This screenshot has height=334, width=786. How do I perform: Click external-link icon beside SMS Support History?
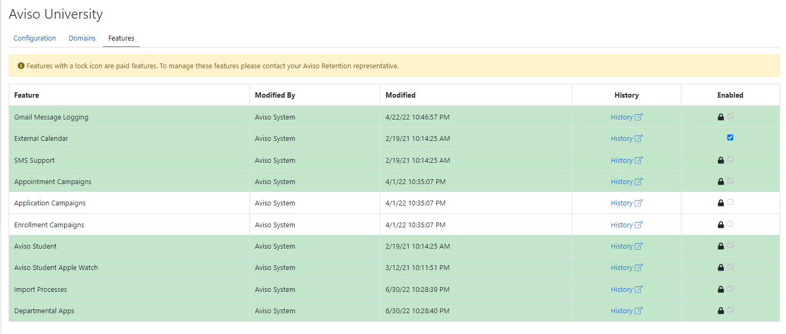639,160
